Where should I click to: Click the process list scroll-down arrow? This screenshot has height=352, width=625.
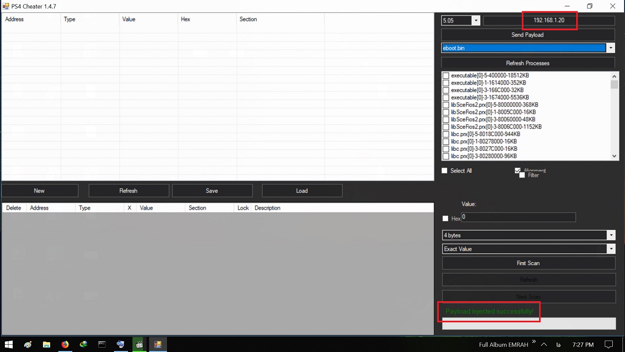click(614, 156)
